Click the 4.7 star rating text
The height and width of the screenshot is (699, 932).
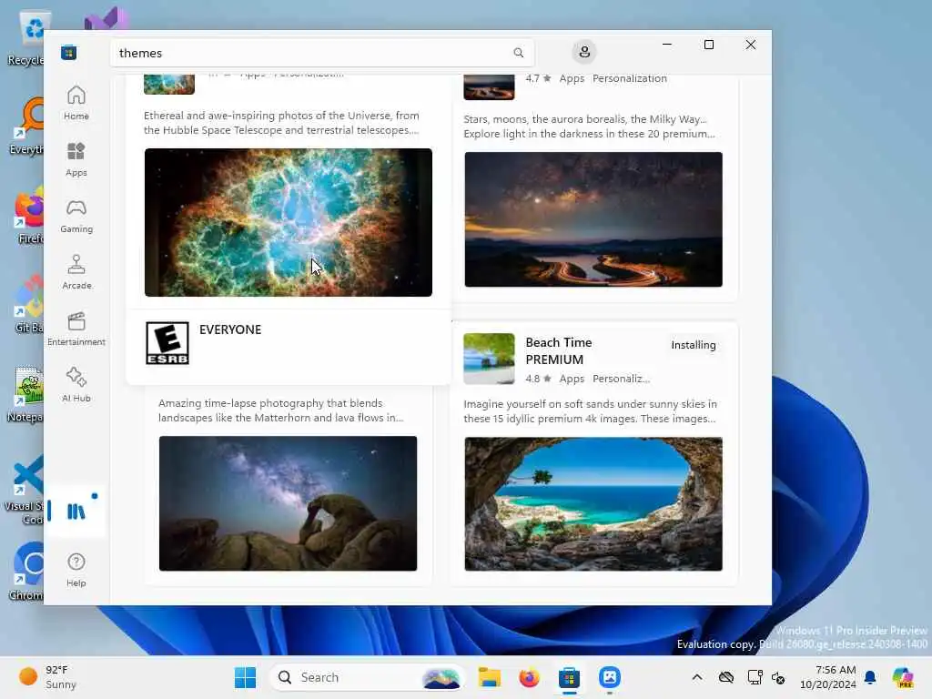coord(539,78)
